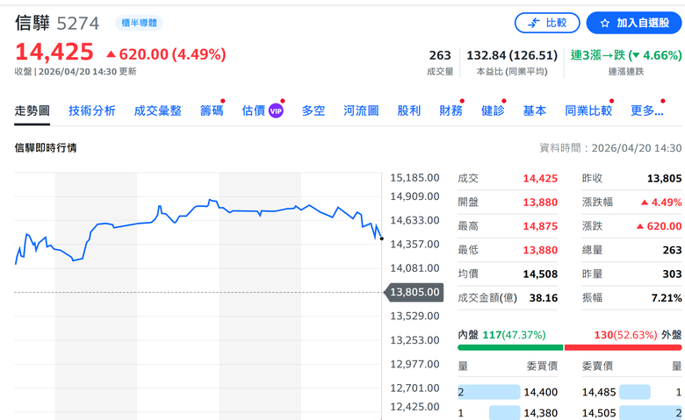Click the green 內盤 ratio bar
The width and height of the screenshot is (685, 420).
click(510, 347)
